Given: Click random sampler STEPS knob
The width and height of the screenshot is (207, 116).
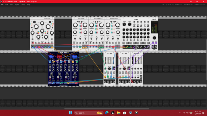Looking at the screenshot, I should (x=46, y=37).
